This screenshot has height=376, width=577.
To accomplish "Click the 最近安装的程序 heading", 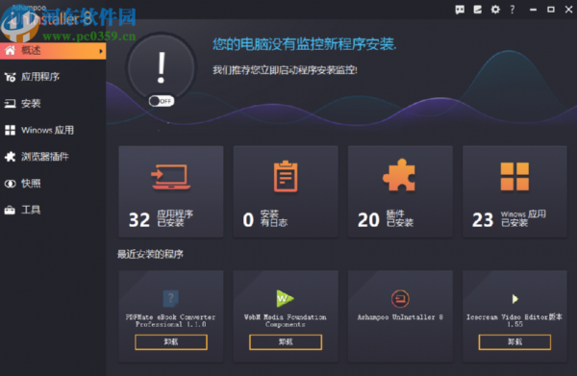I will point(150,254).
